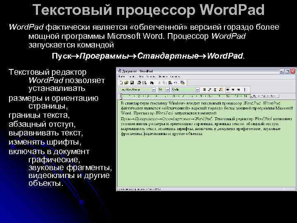Screen dimensions: 297x223
Task: Click into the font size field showing 14
Action: click(x=162, y=90)
